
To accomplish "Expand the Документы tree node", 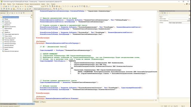I will coord(1,25).
